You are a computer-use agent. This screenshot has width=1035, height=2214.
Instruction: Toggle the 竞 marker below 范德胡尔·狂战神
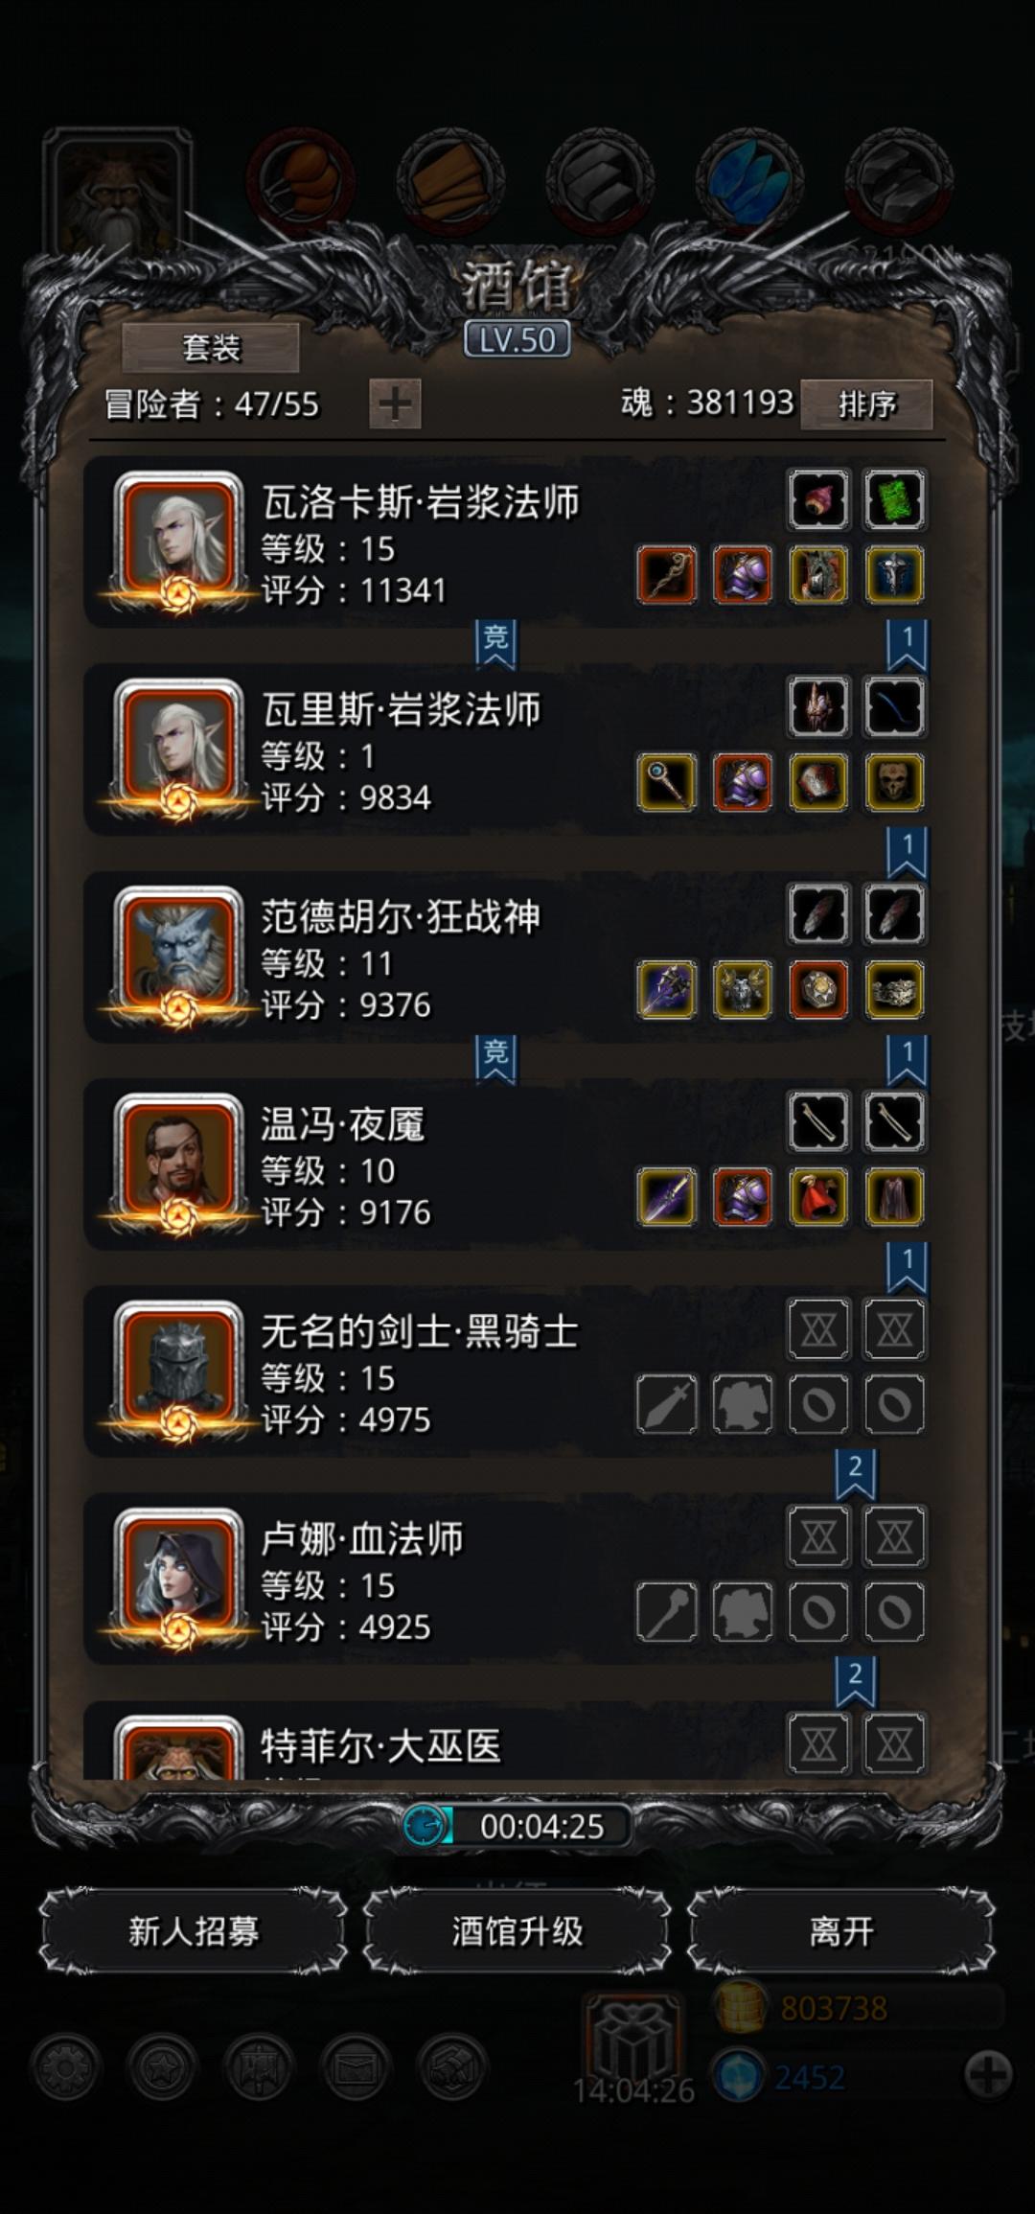(x=495, y=1058)
